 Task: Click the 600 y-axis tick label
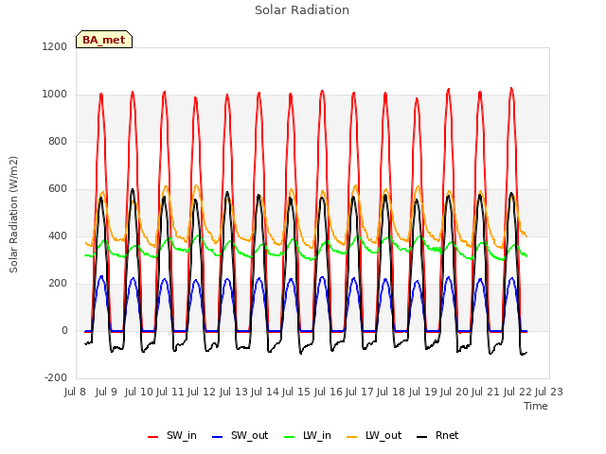click(58, 189)
